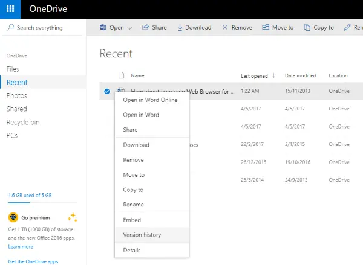
Task: Choose Open in Word Online menu entry
Action: click(150, 100)
